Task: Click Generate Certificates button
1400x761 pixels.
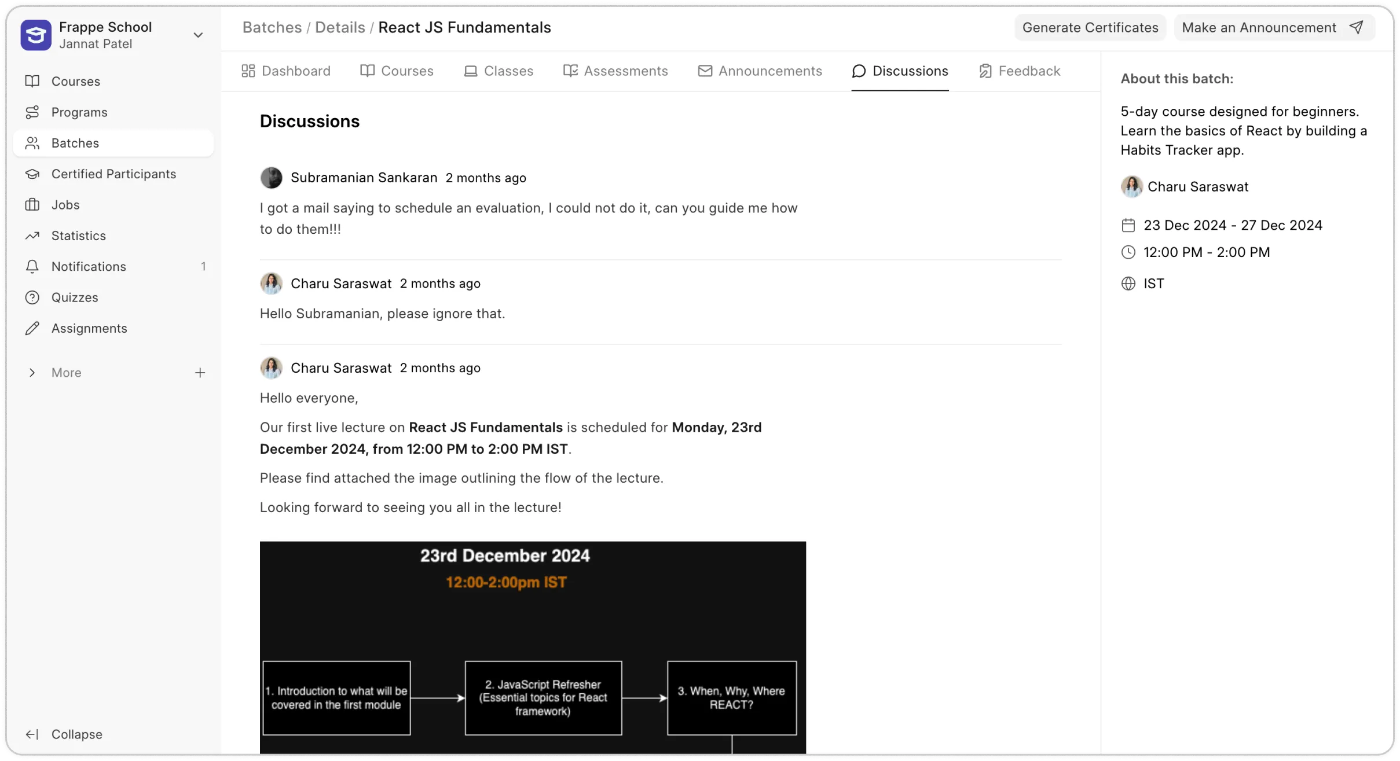Action: [1090, 27]
